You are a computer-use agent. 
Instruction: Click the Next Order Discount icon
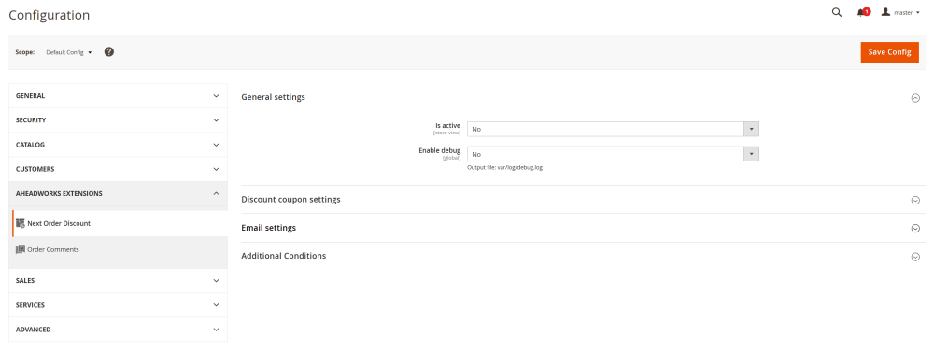click(x=21, y=223)
